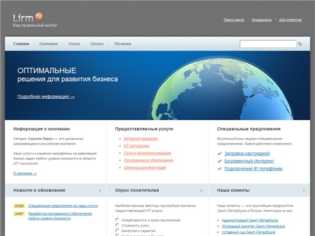This screenshot has width=315, height=236.
Task: Collapse the Новости и обновления panel arrow
Action: 100,191
